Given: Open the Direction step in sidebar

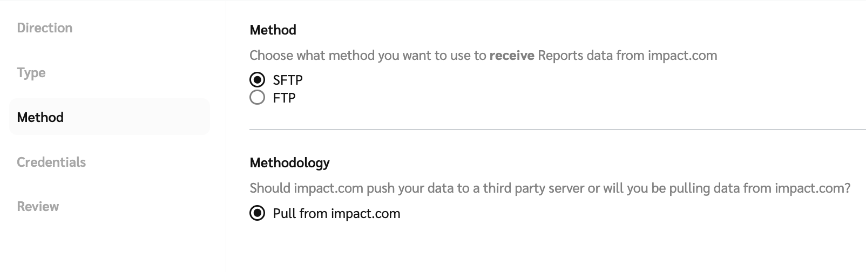Looking at the screenshot, I should (x=45, y=28).
